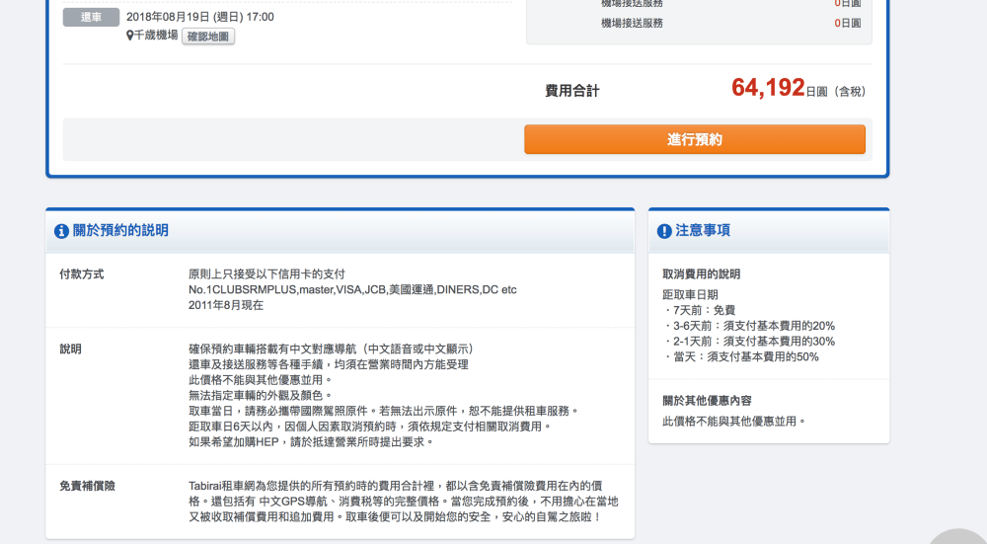Image resolution: width=987 pixels, height=544 pixels.
Task: Click the location pin icon beside 千歲機場
Action: (x=130, y=37)
